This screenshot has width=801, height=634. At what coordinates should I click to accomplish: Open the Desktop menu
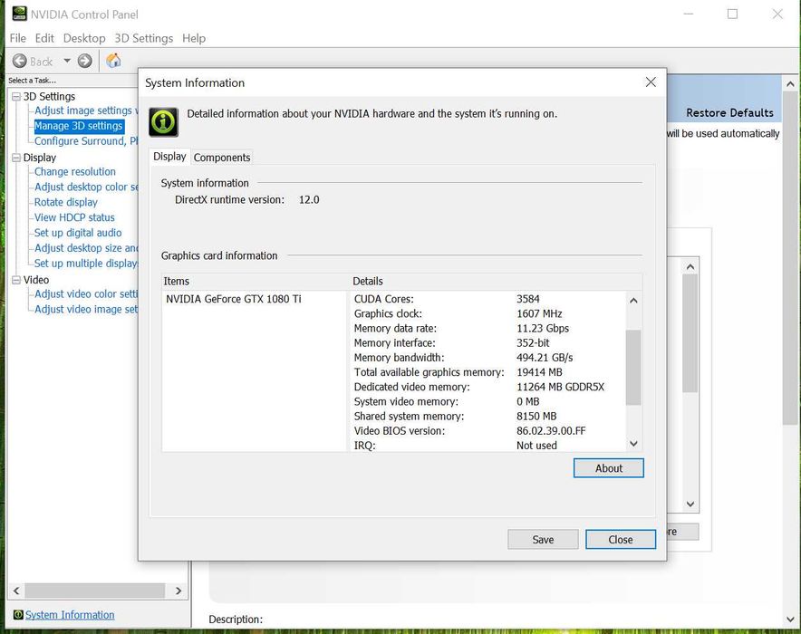point(84,38)
